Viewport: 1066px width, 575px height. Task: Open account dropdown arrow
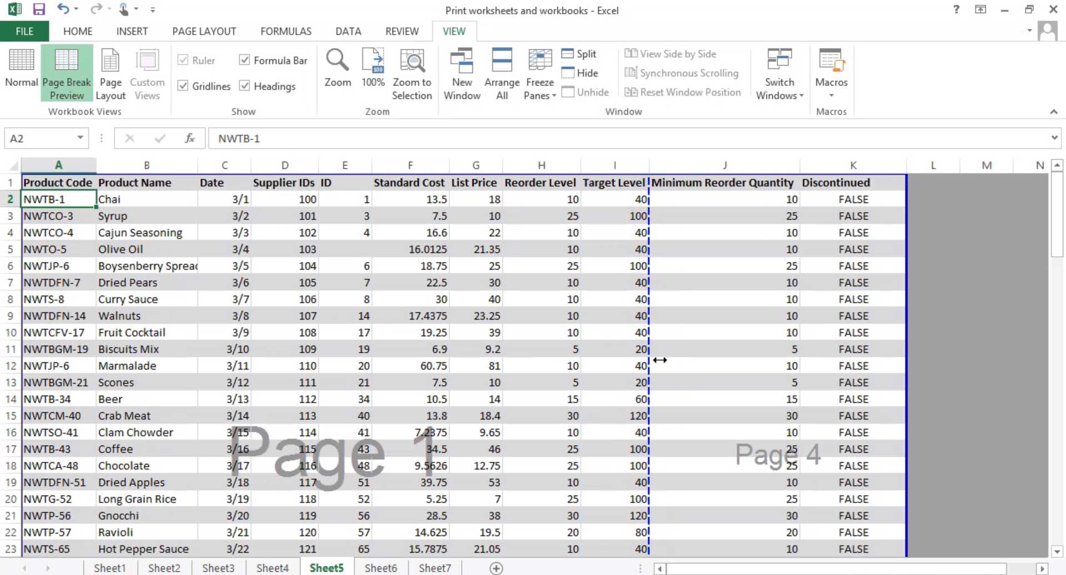coord(1029,31)
